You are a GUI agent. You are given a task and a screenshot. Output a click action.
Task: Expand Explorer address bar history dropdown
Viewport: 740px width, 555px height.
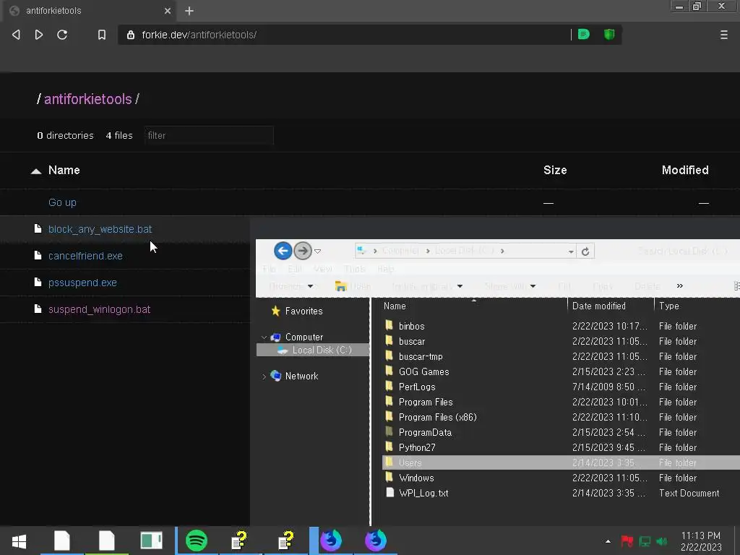pyautogui.click(x=571, y=251)
